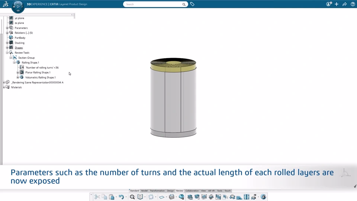
Task: Click the Paste clipboard icon
Action: pos(112,197)
